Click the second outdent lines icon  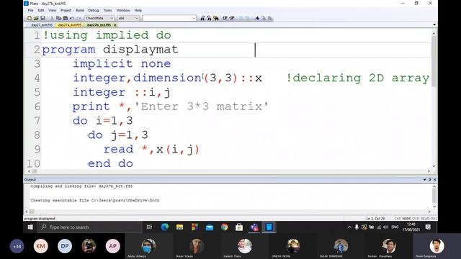pyautogui.click(x=232, y=18)
